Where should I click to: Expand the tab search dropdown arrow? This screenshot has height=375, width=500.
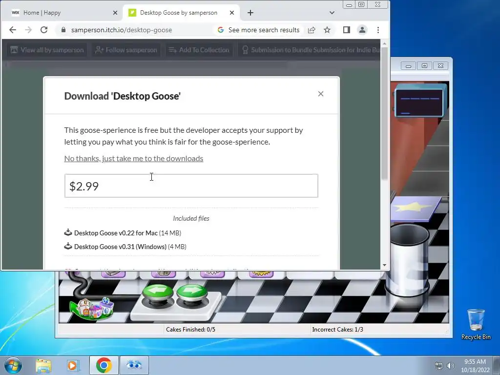(x=332, y=13)
